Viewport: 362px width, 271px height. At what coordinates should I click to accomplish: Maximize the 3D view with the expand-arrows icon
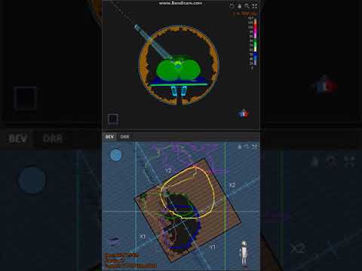pyautogui.click(x=255, y=6)
